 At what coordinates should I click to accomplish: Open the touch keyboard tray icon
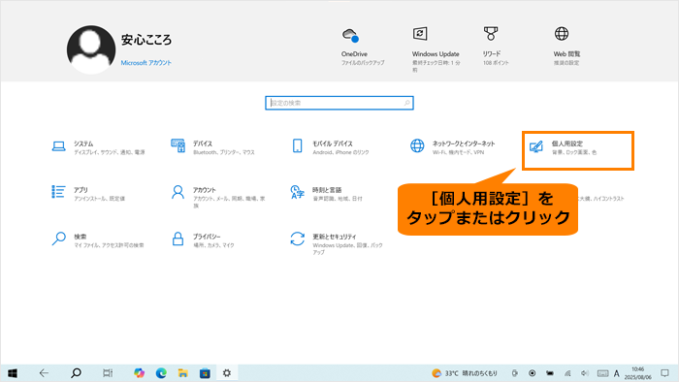(602, 373)
